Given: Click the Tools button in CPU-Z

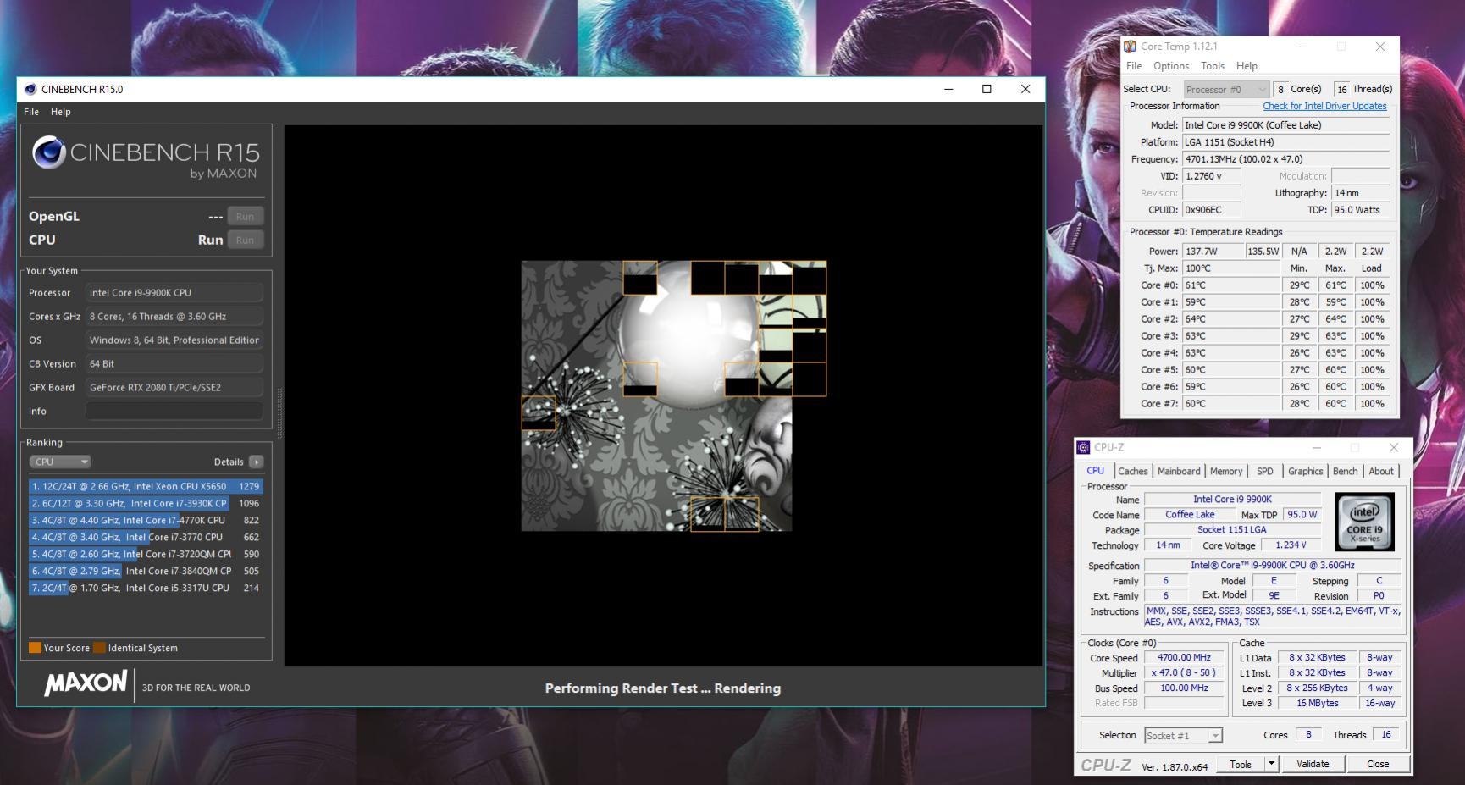Looking at the screenshot, I should tap(1241, 764).
